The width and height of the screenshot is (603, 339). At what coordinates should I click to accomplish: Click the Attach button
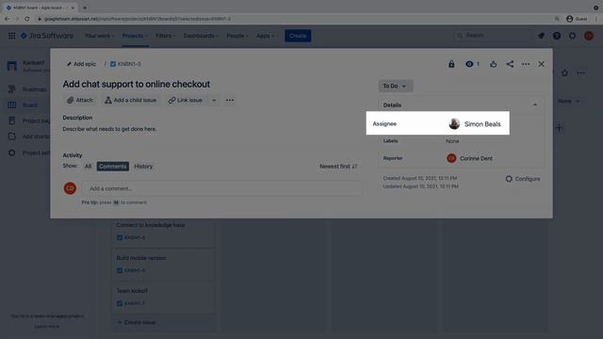coord(79,100)
